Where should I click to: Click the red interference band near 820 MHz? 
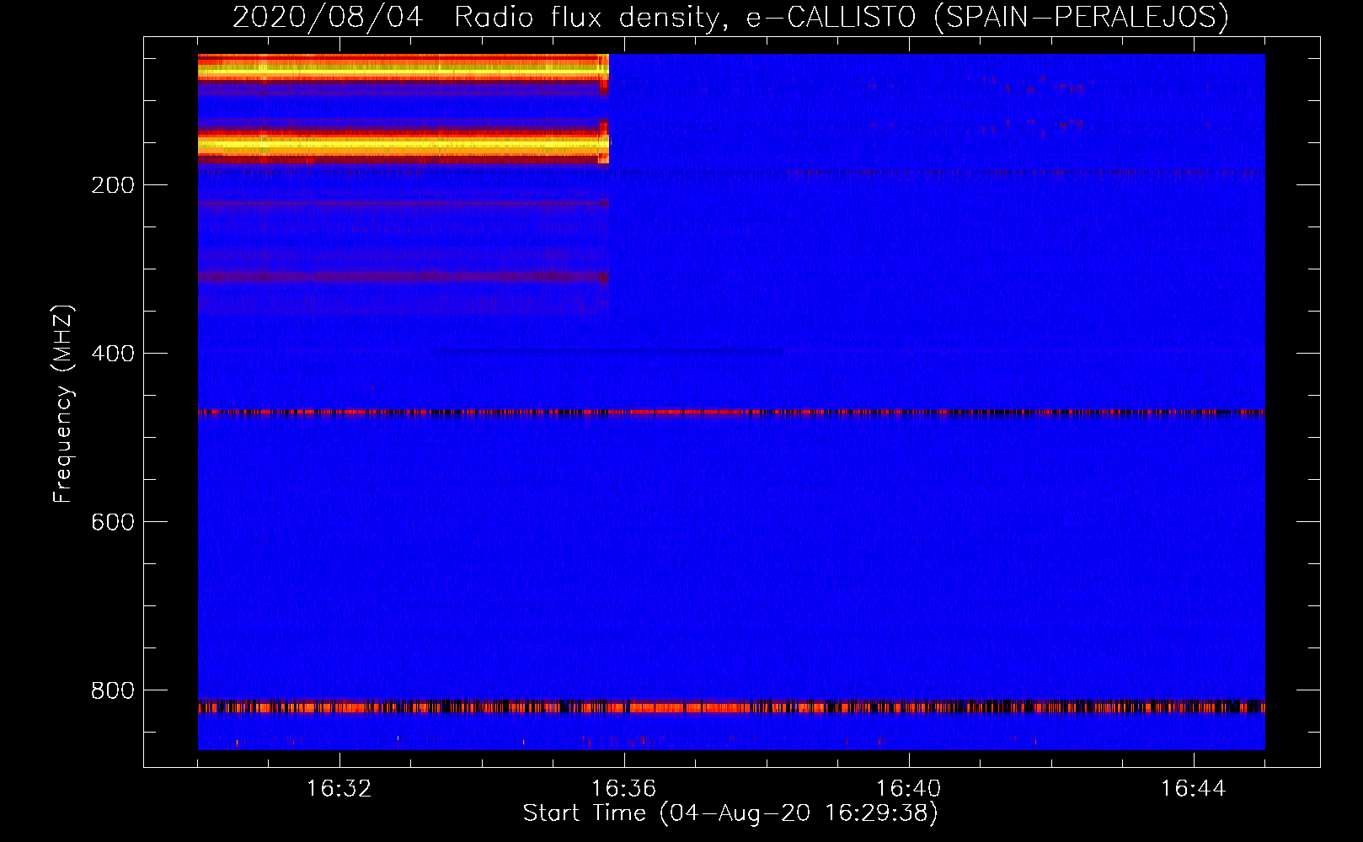click(x=731, y=706)
